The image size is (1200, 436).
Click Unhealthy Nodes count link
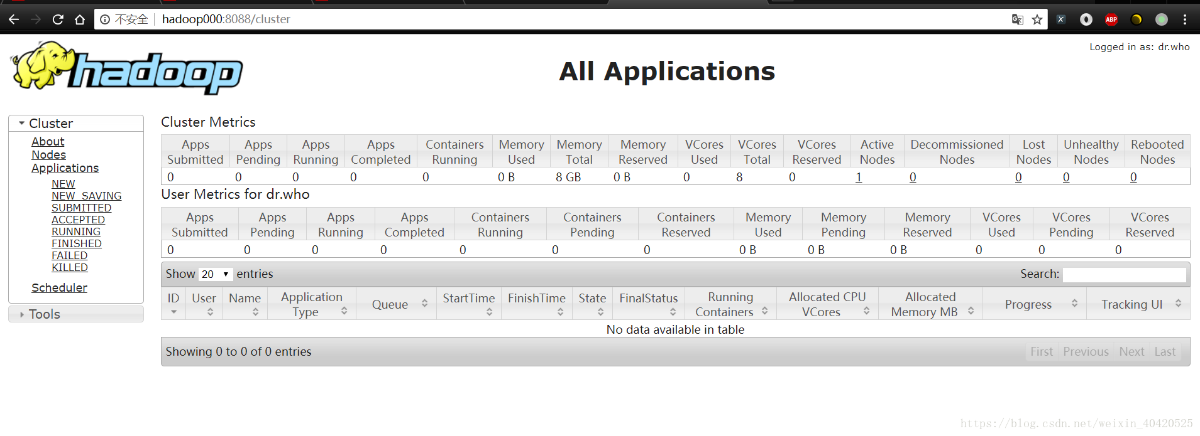(1066, 177)
